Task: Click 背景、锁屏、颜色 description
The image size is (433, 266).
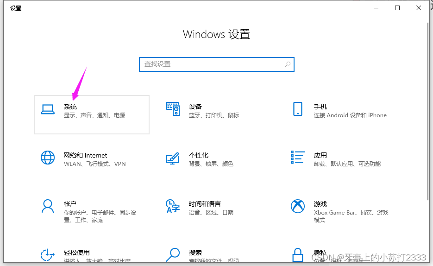Action: click(211, 164)
